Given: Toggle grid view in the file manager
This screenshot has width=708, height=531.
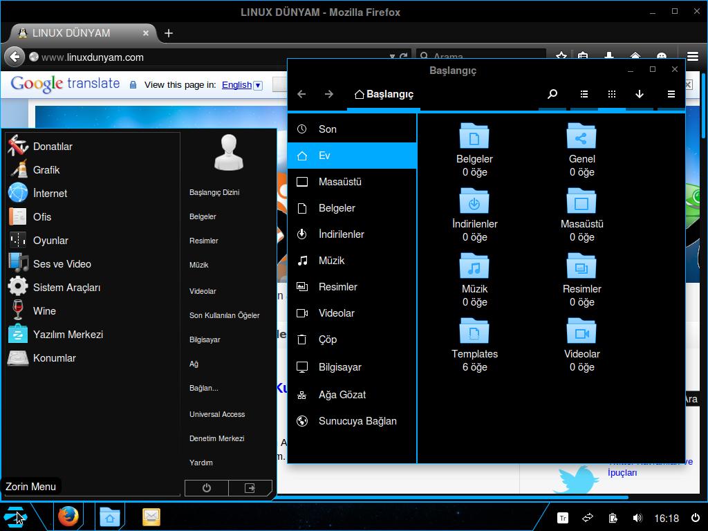Looking at the screenshot, I should [611, 93].
